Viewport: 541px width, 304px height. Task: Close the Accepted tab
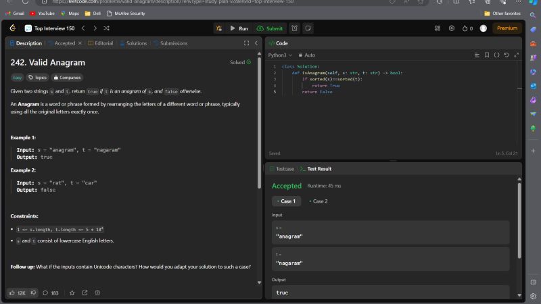click(80, 43)
